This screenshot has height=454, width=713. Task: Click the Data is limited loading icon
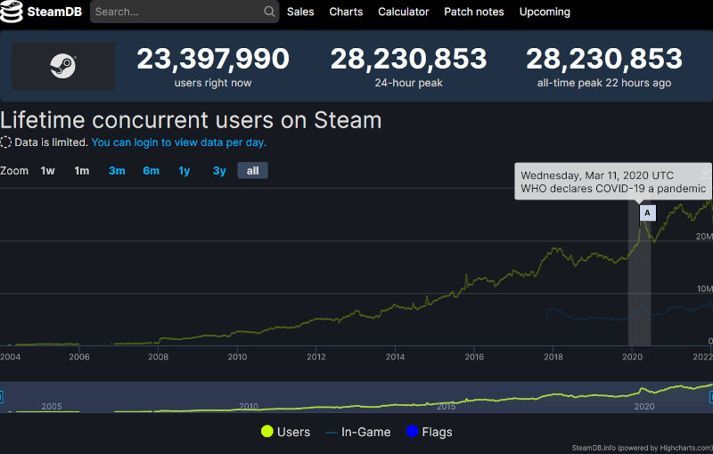(x=6, y=142)
